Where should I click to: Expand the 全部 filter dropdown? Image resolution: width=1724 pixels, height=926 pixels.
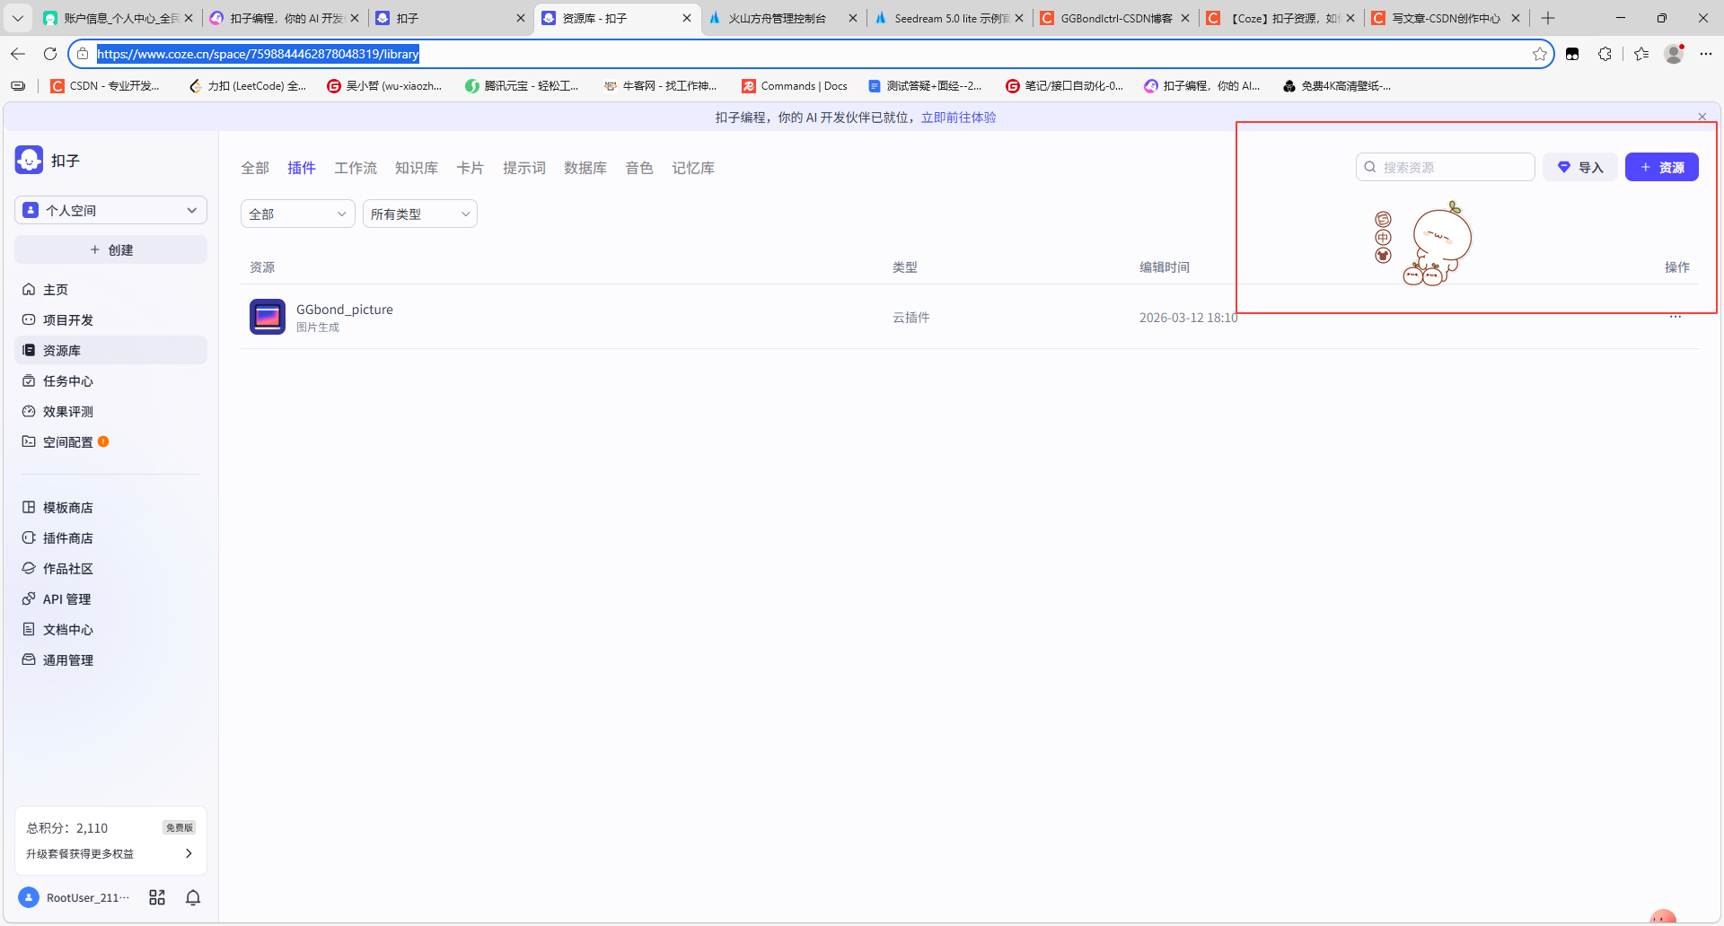point(298,214)
